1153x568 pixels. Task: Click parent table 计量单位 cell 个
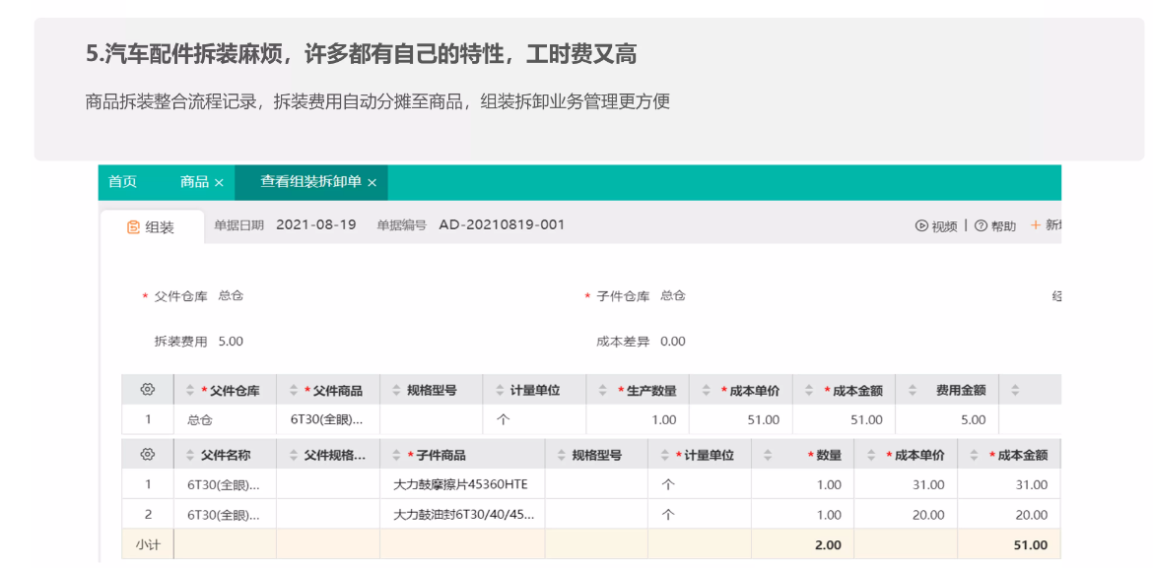tap(534, 419)
